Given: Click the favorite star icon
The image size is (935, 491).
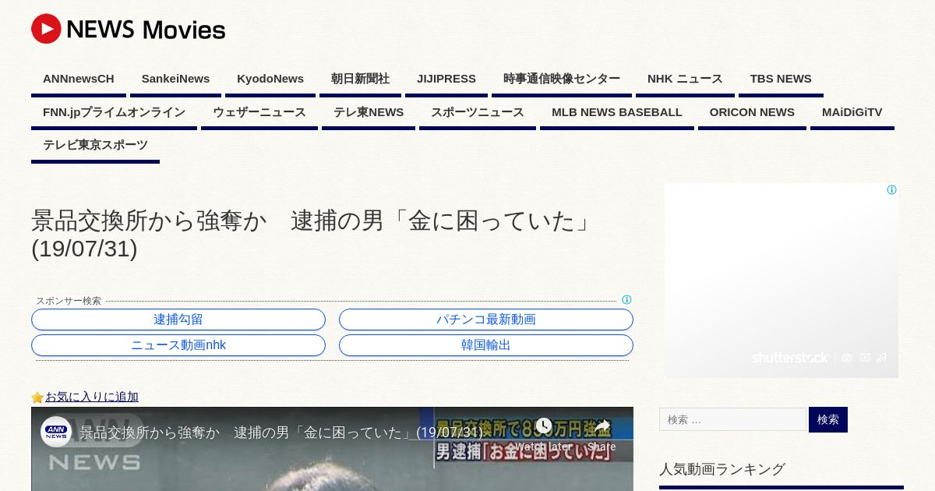Looking at the screenshot, I should pyautogui.click(x=37, y=397).
